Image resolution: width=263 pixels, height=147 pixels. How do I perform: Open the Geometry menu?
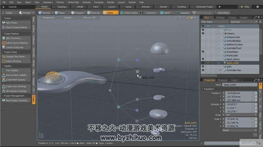click(x=48, y=2)
